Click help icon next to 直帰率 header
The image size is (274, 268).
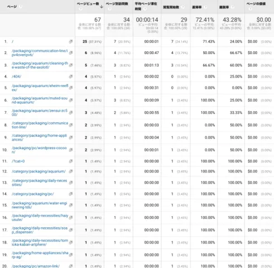click(205, 7)
